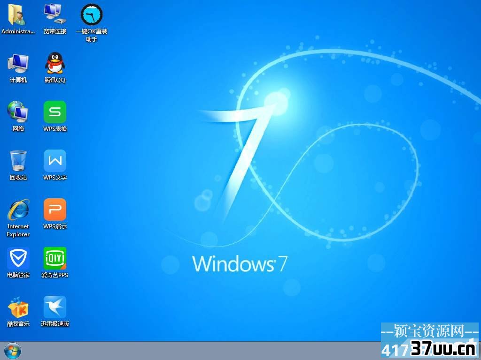The height and width of the screenshot is (360, 481).
Task: Open the Internet Explorer icon
Action: (18, 210)
